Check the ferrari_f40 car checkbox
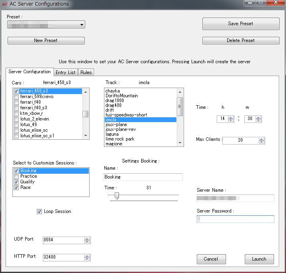Screen dimensions: 286x273 tap(16, 102)
